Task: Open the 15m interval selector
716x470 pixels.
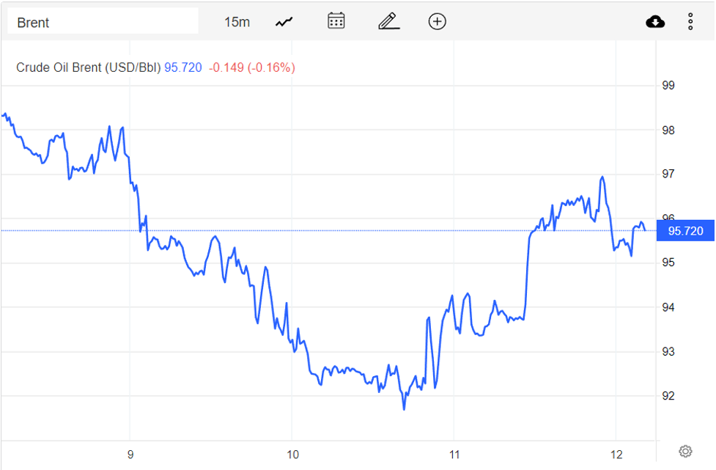Action: (x=236, y=21)
